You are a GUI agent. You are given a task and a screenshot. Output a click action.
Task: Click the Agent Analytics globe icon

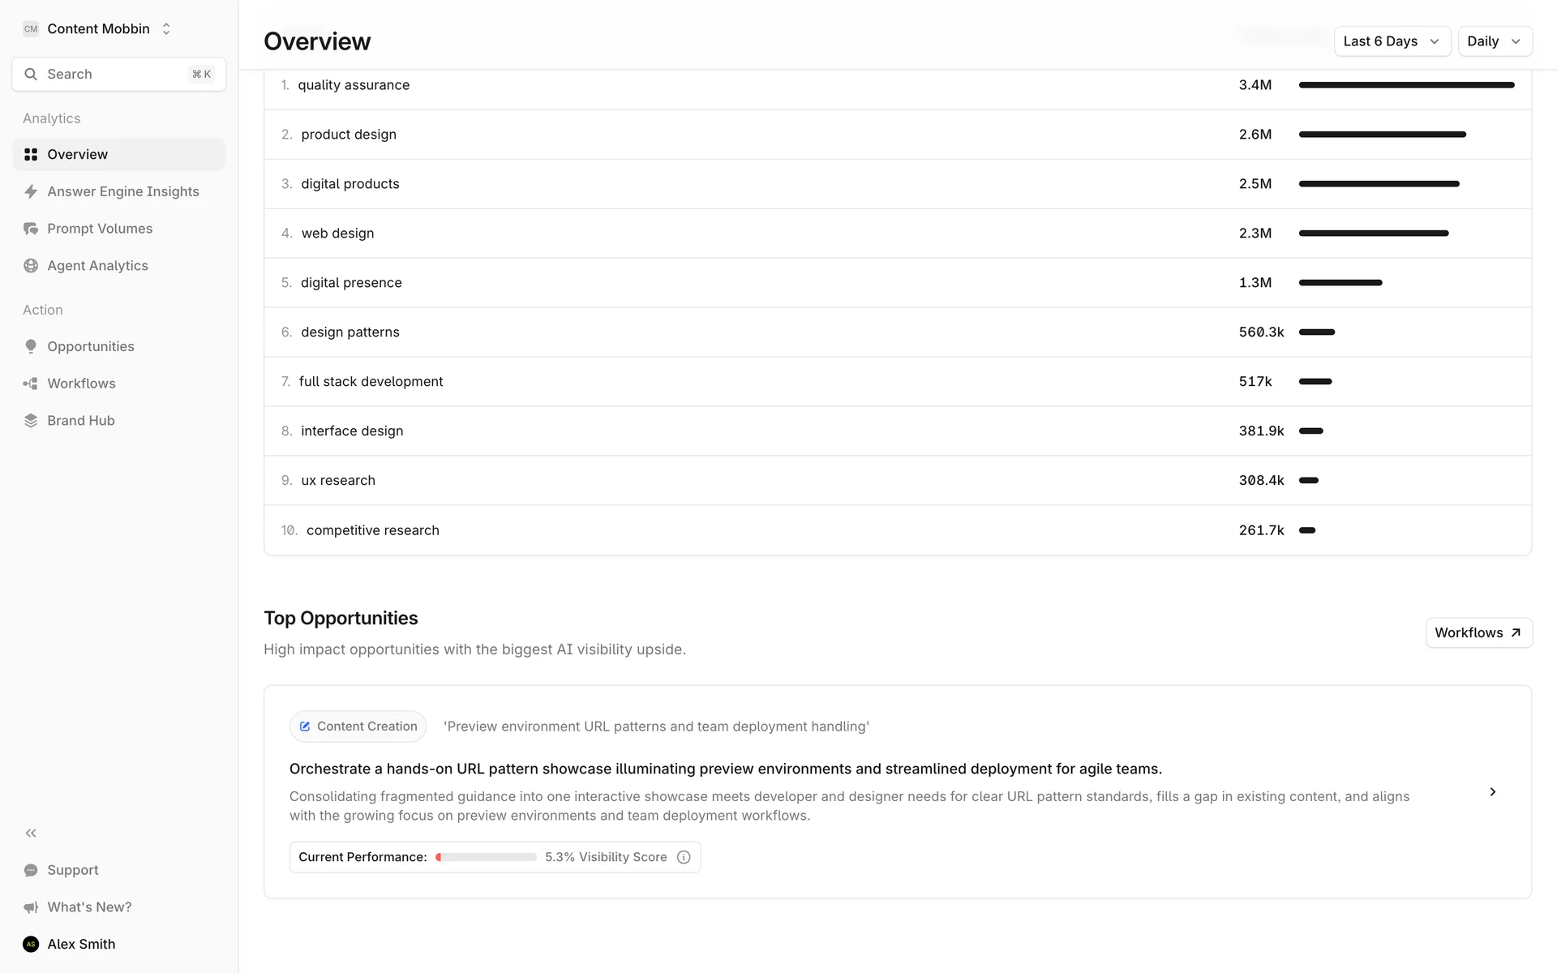(31, 266)
